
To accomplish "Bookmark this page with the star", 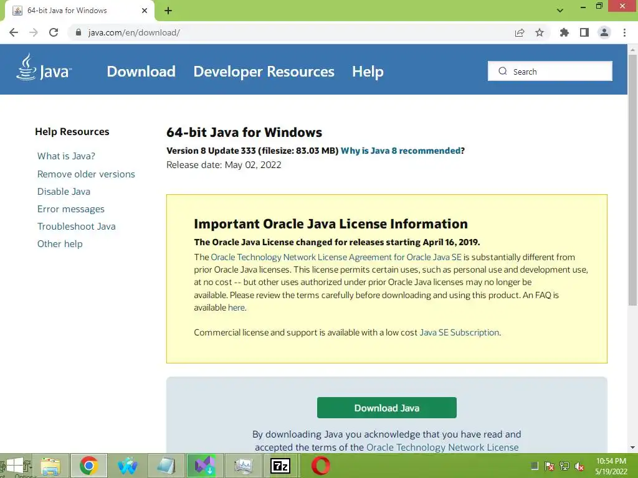I will click(540, 32).
